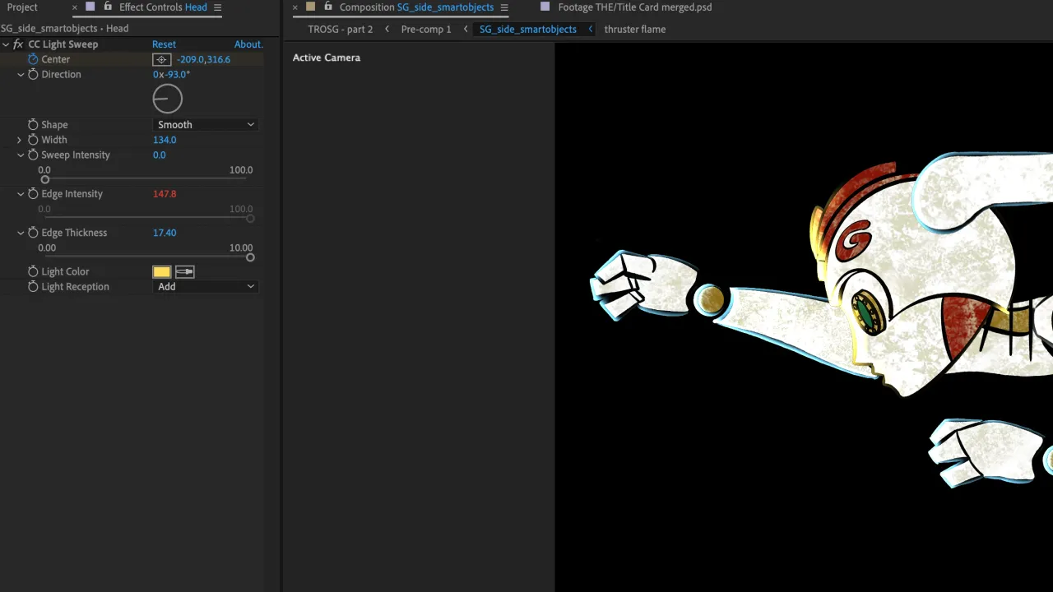This screenshot has width=1053, height=592.
Task: Click the Direction value 0x-93.0°
Action: [171, 74]
